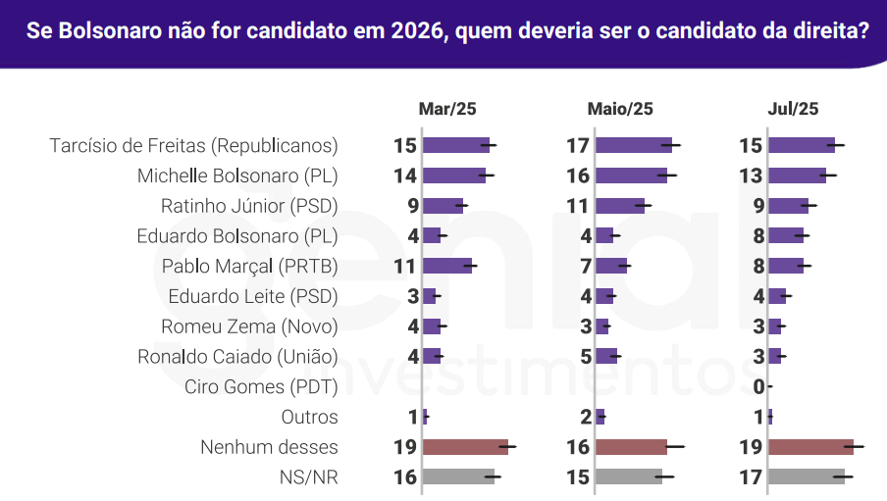Click the Eduardo Leite (PSD) label
Screen dimensions: 887x501
click(x=253, y=296)
